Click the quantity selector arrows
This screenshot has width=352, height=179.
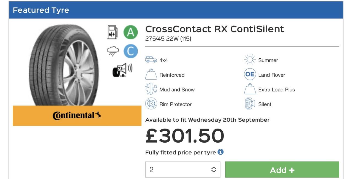click(x=214, y=169)
